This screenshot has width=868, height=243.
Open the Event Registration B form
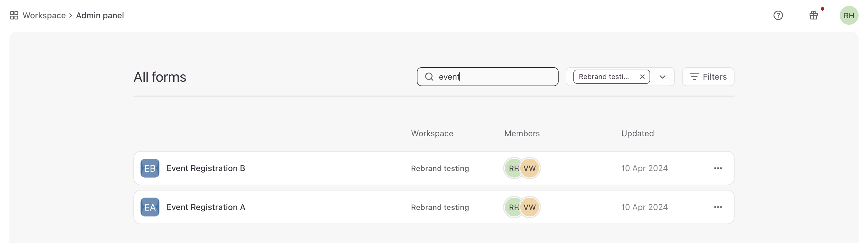tap(205, 168)
